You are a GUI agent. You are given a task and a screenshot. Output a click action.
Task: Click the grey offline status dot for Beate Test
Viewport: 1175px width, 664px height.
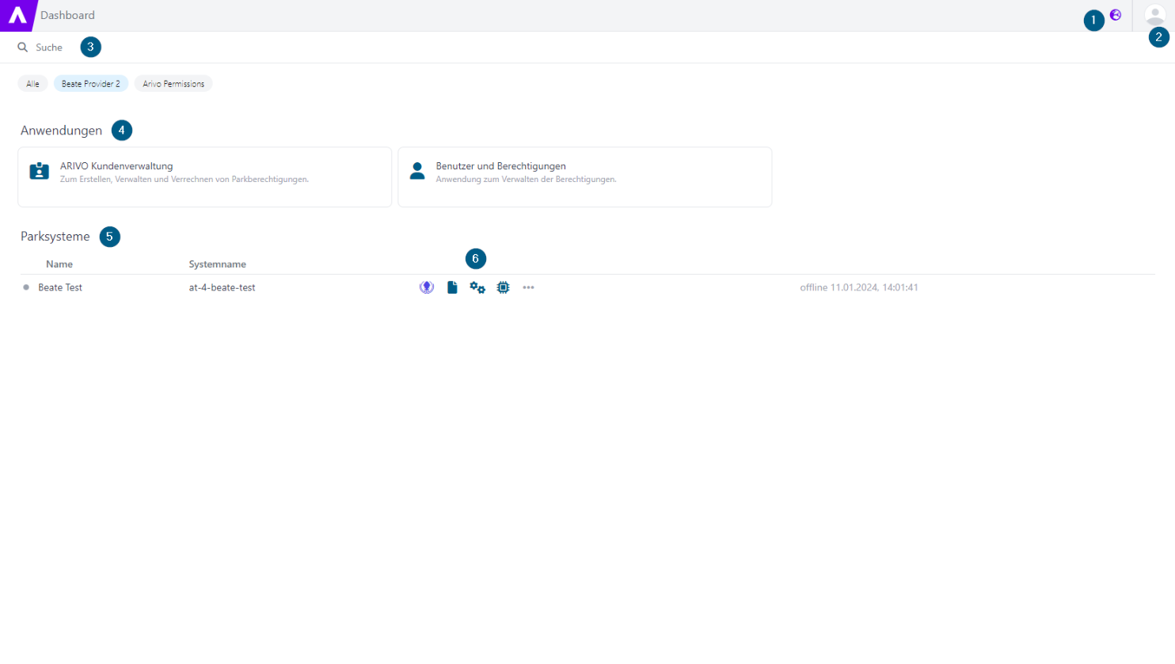coord(26,287)
